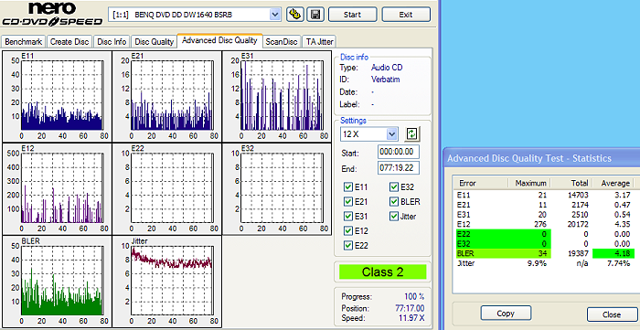The height and width of the screenshot is (330, 640).
Task: Select the E12 row in Statistics list
Action: pos(545,224)
